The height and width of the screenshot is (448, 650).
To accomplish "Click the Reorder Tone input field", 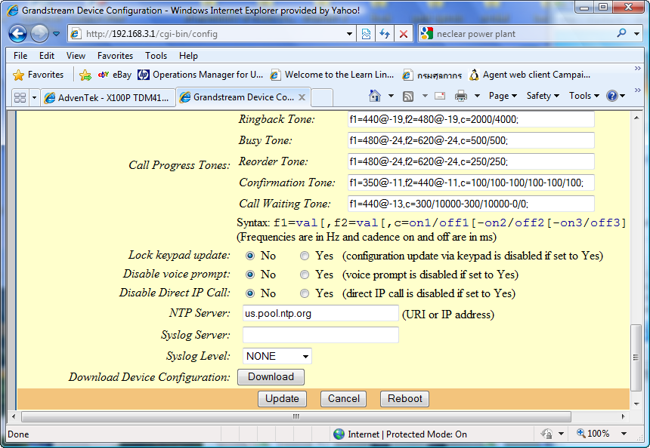I will [x=471, y=161].
